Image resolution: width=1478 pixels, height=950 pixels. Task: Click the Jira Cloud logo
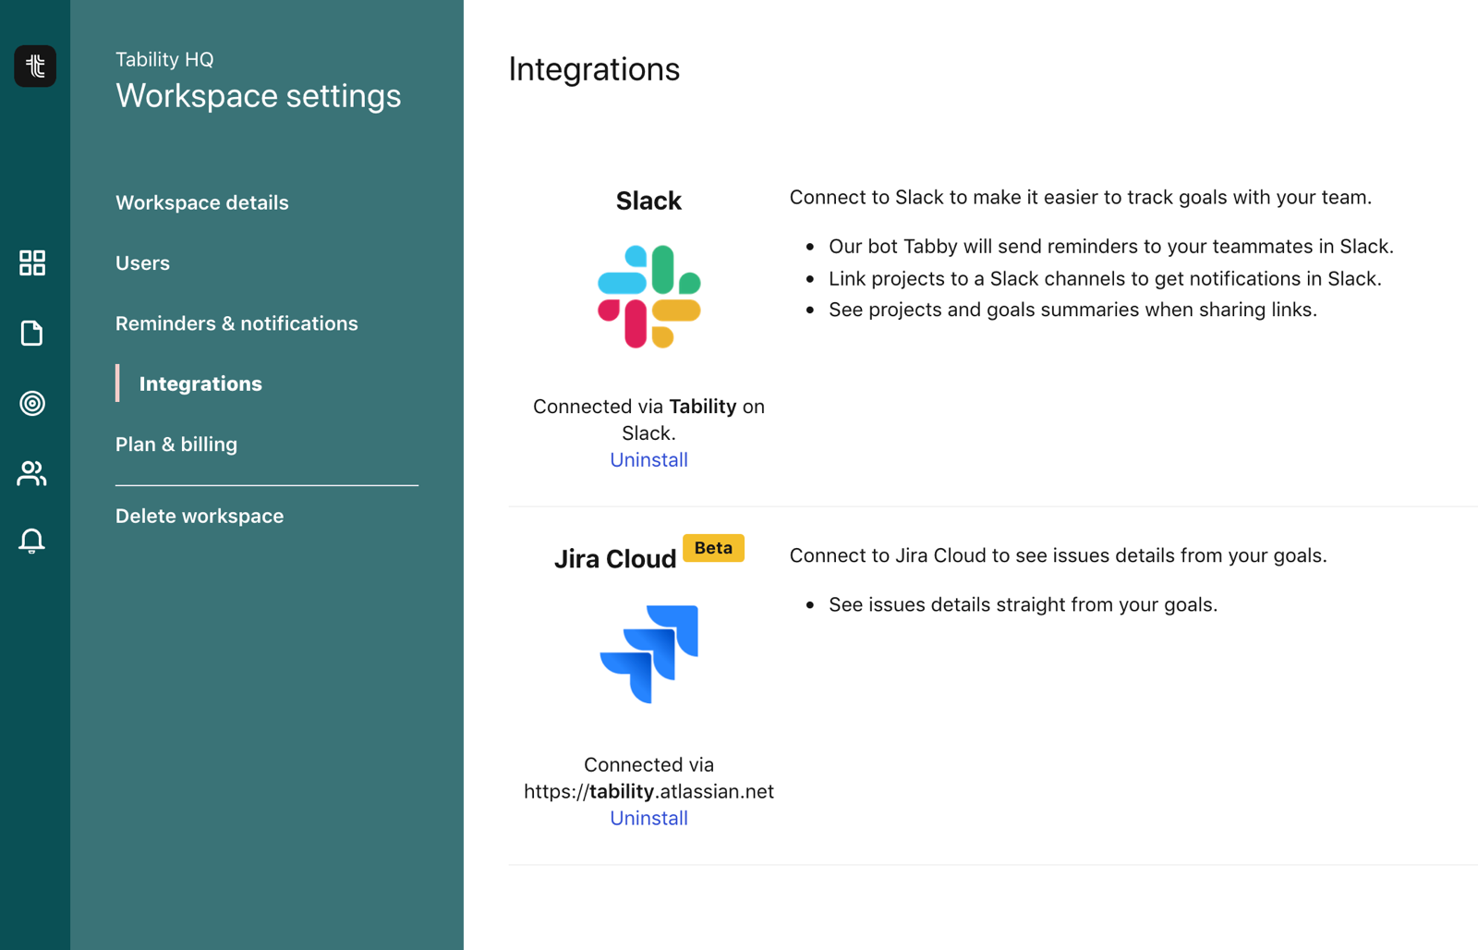(649, 654)
